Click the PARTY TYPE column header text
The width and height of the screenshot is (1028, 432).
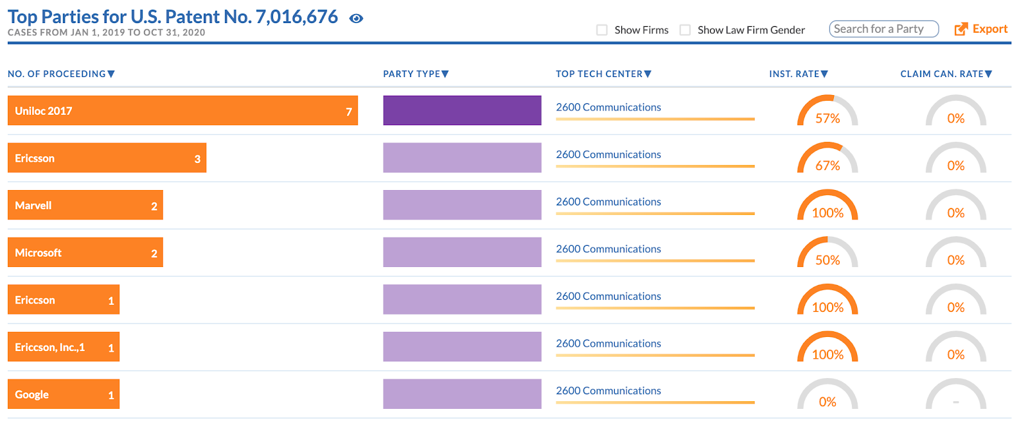coord(412,74)
